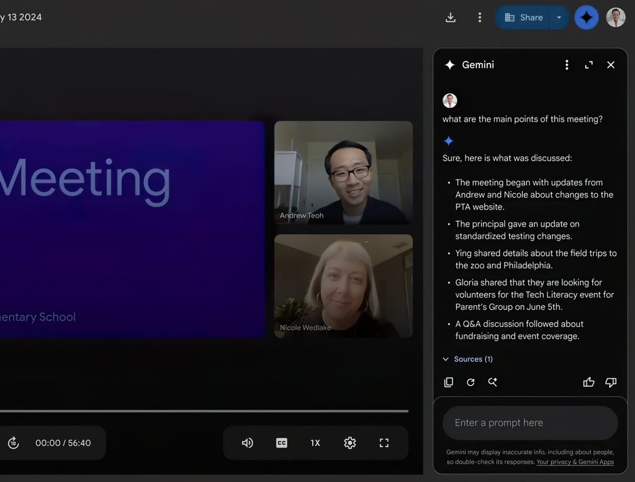Click the sparkle search refine icon
This screenshot has width=635, height=482.
(493, 382)
